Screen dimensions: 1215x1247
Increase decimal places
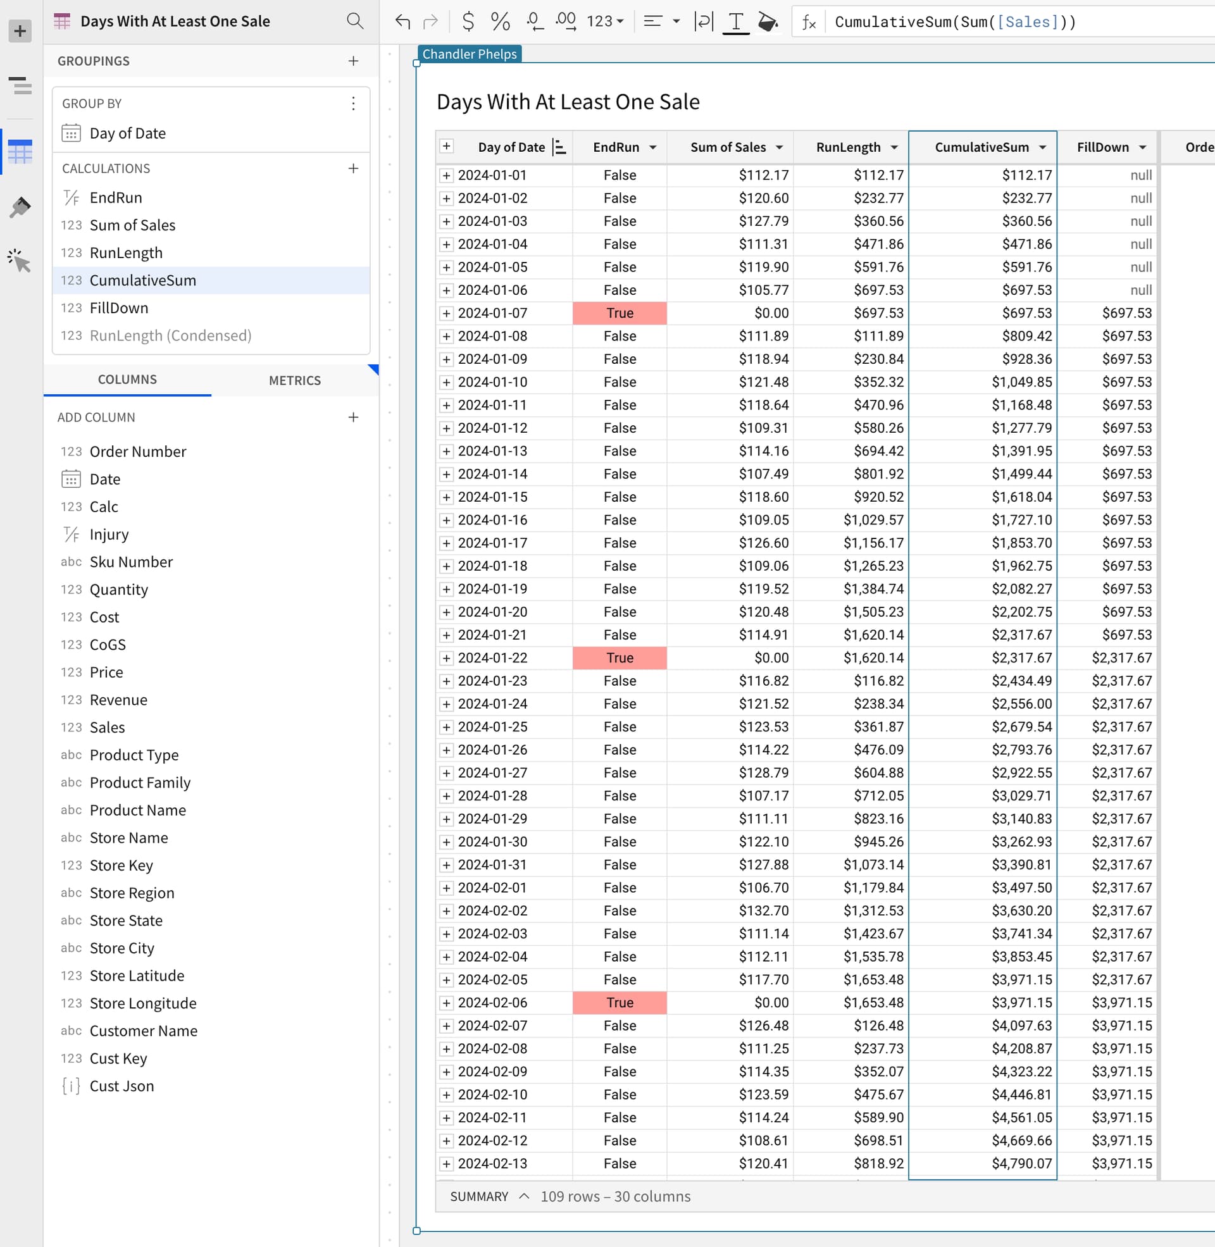[566, 21]
